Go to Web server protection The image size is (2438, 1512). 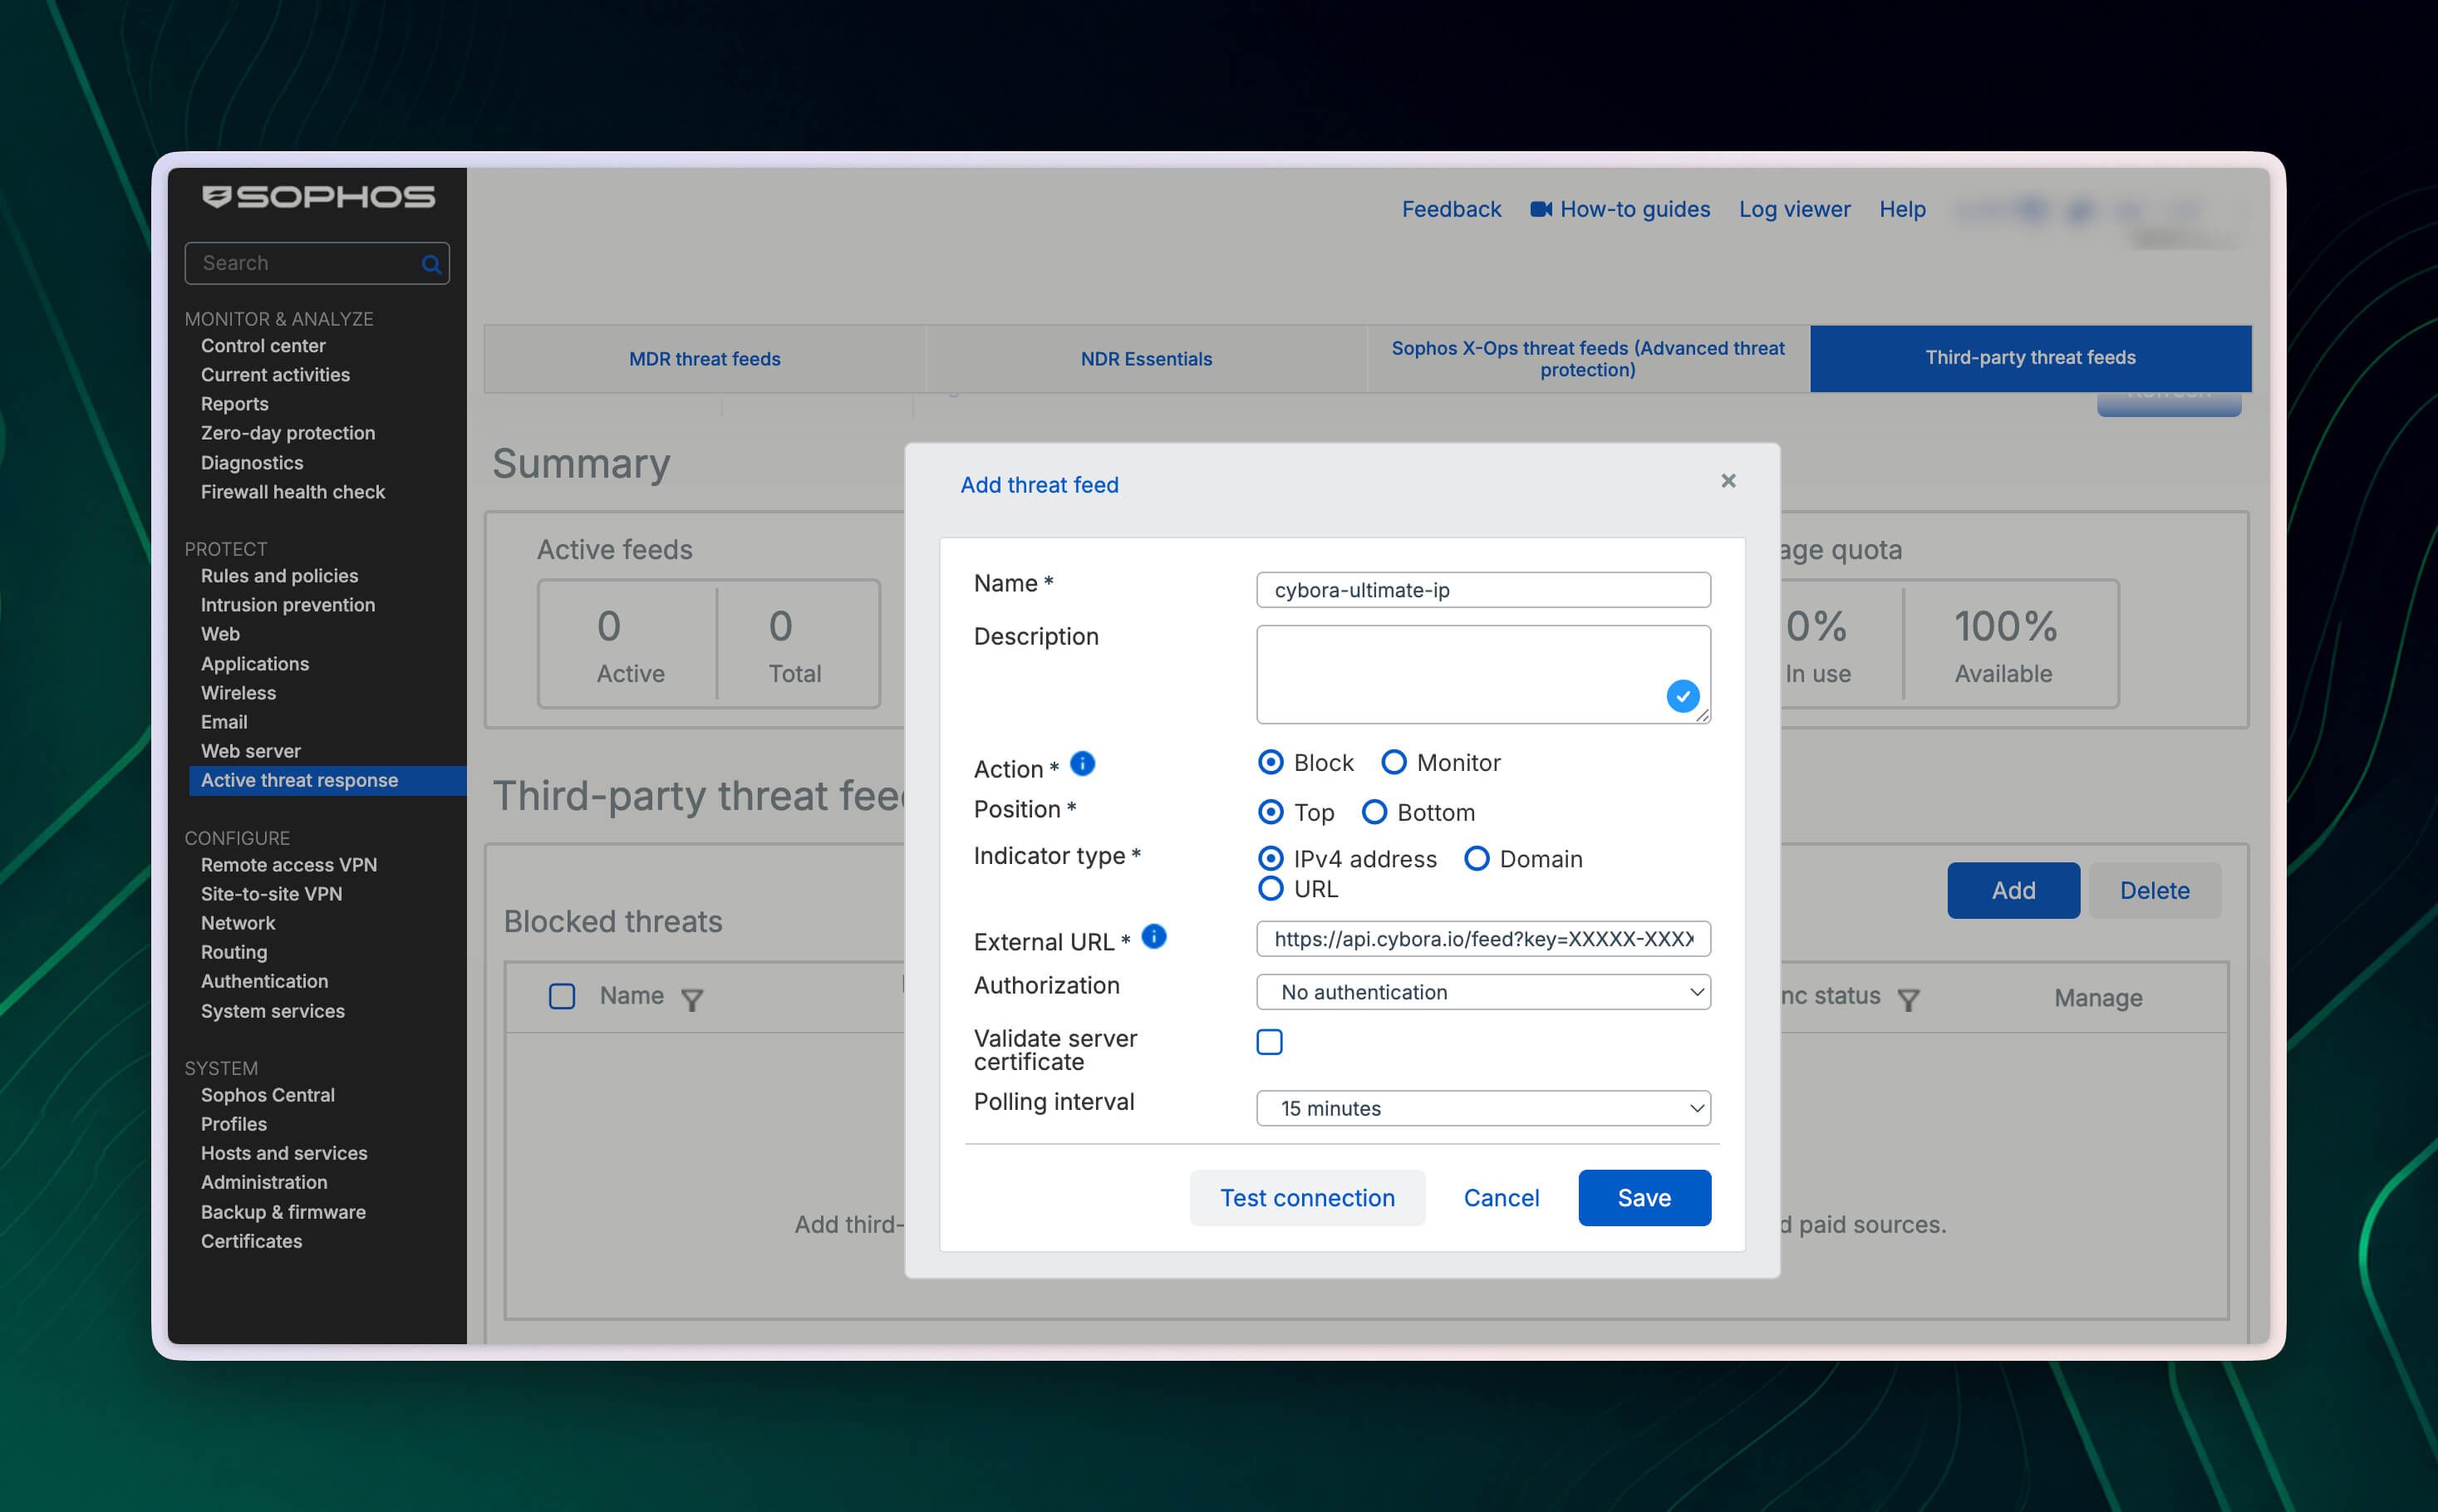pos(250,751)
